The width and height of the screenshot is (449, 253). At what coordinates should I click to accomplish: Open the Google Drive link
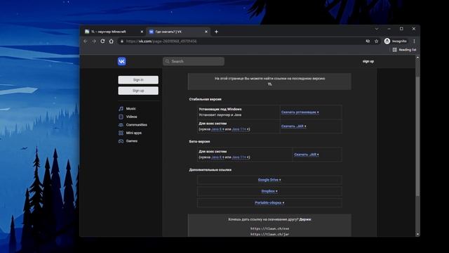coord(269,180)
